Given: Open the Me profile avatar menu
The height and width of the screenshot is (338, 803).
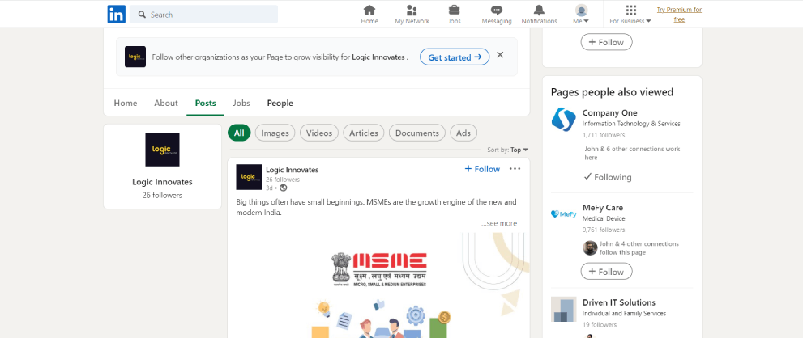Looking at the screenshot, I should pos(581,15).
